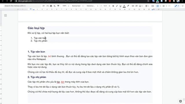Open the zoom level dropdown showing 100%
Viewport: 185px width, 104px height.
tap(66, 6)
